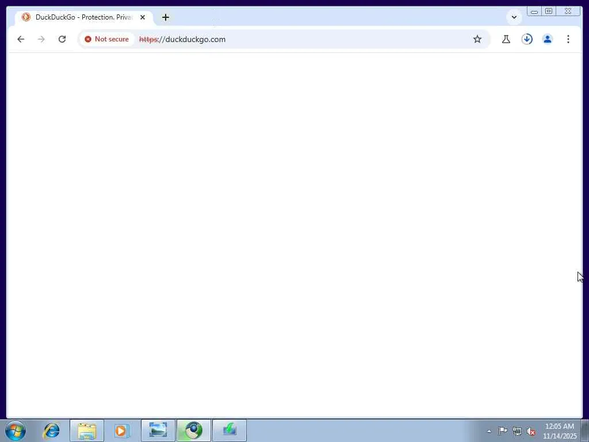Open the network tray icon

(517, 431)
